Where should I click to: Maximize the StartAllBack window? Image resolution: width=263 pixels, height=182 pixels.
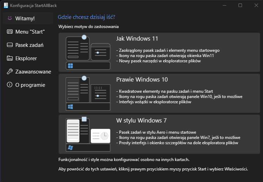pos(240,5)
